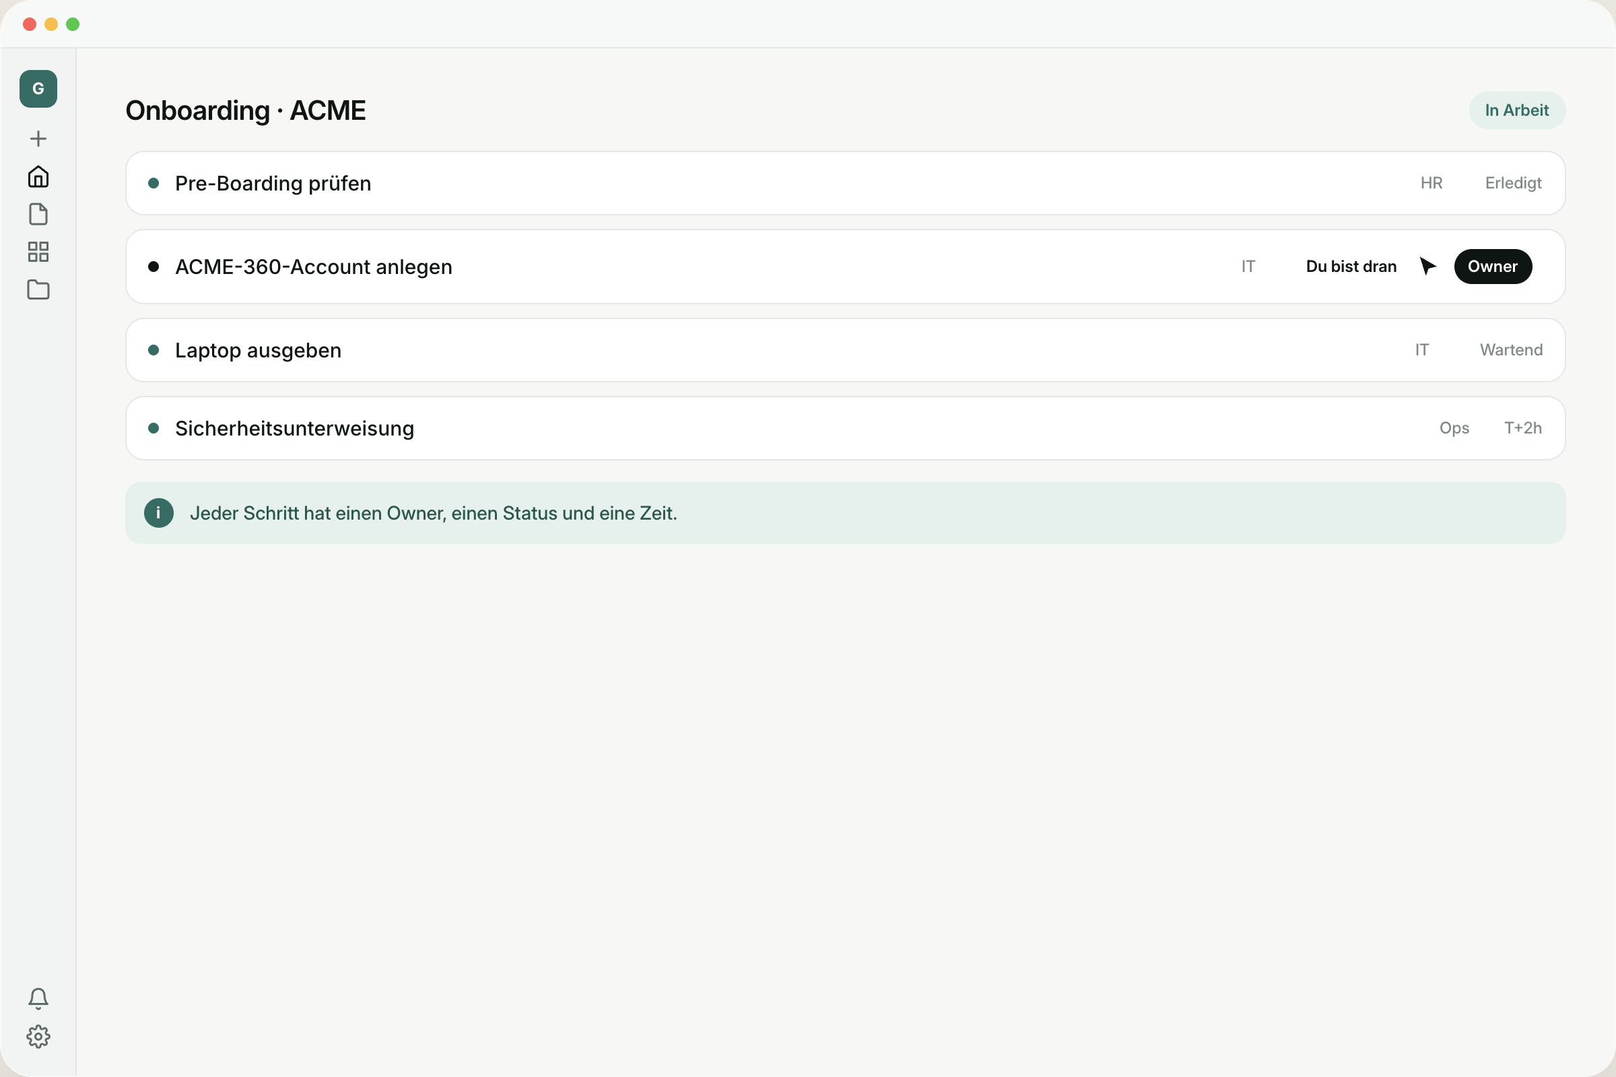Click the Erledigt status label

1514,183
